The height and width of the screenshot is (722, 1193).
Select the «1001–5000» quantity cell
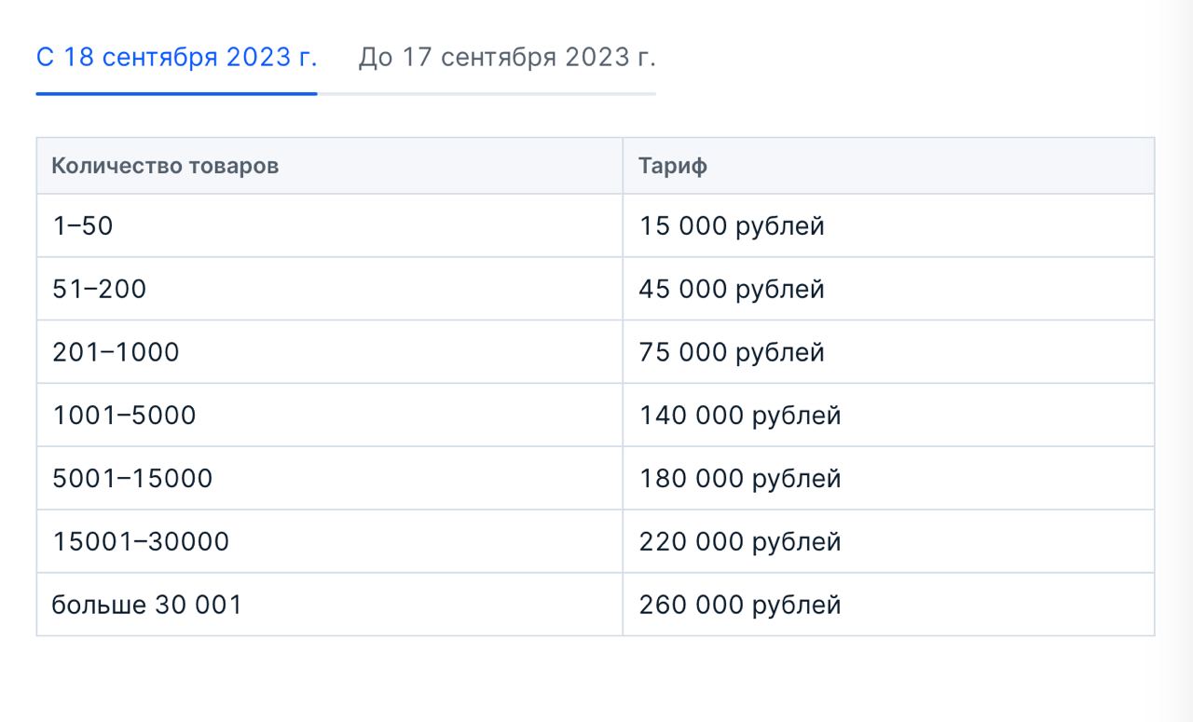(x=125, y=415)
